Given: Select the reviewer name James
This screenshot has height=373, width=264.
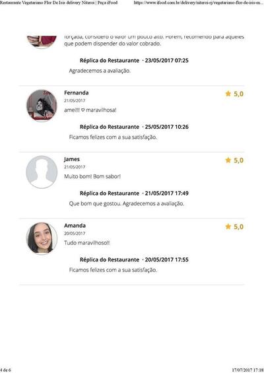Looking at the screenshot, I should [x=72, y=159].
